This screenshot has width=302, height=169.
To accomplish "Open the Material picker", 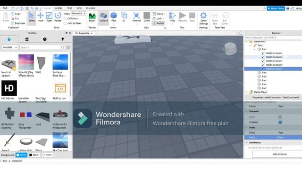I will (136, 17).
